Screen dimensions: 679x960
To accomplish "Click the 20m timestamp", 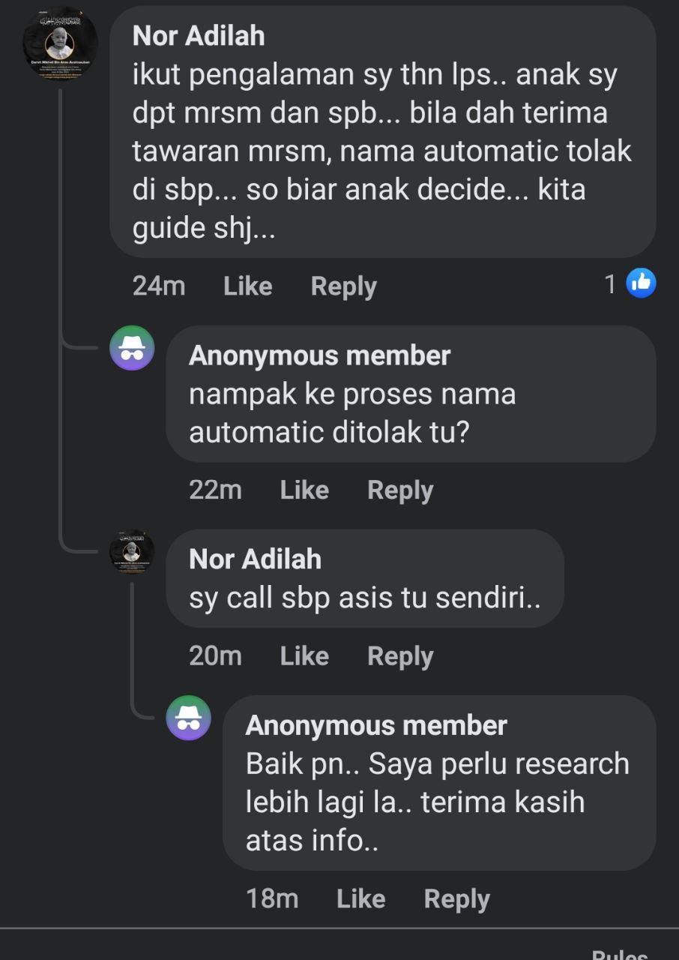I will tap(215, 656).
